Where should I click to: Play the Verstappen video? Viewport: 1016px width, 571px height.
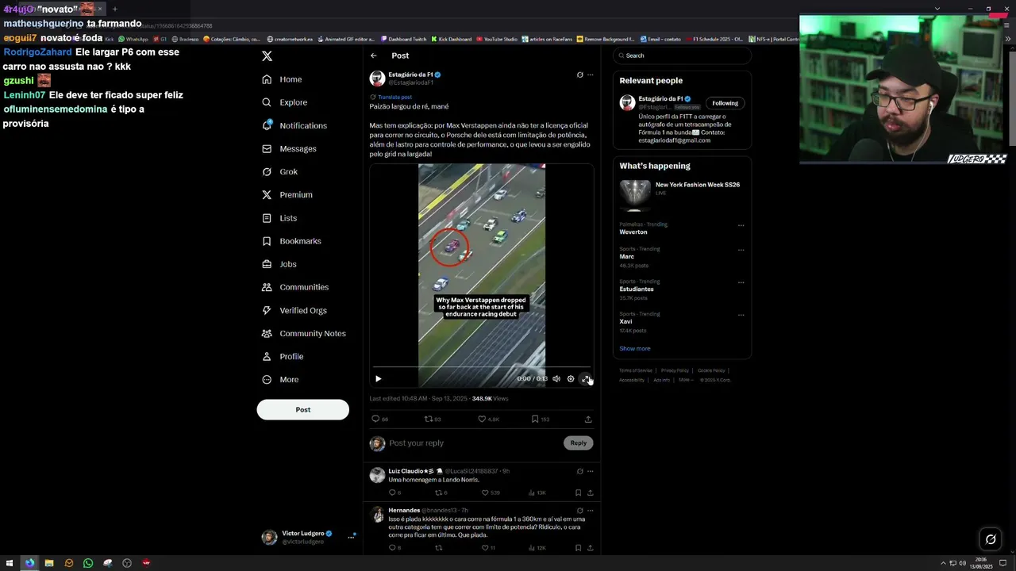click(x=378, y=379)
